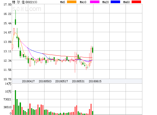Click the tallest green volume bar
Screen dimensions: 157x115
point(15,102)
